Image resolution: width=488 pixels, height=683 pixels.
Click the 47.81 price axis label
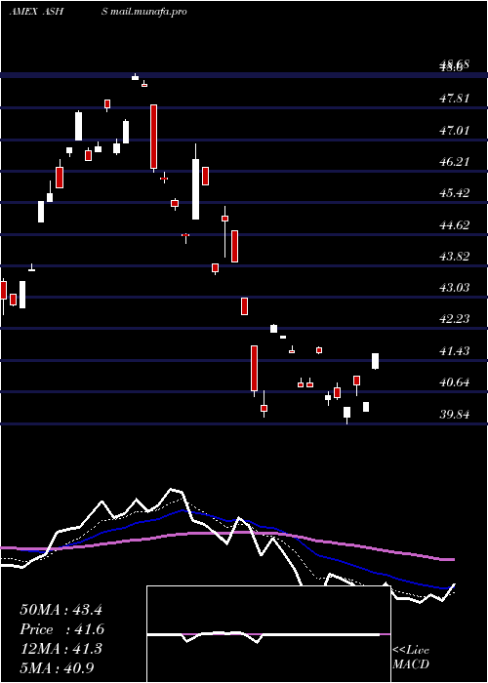pyautogui.click(x=455, y=99)
